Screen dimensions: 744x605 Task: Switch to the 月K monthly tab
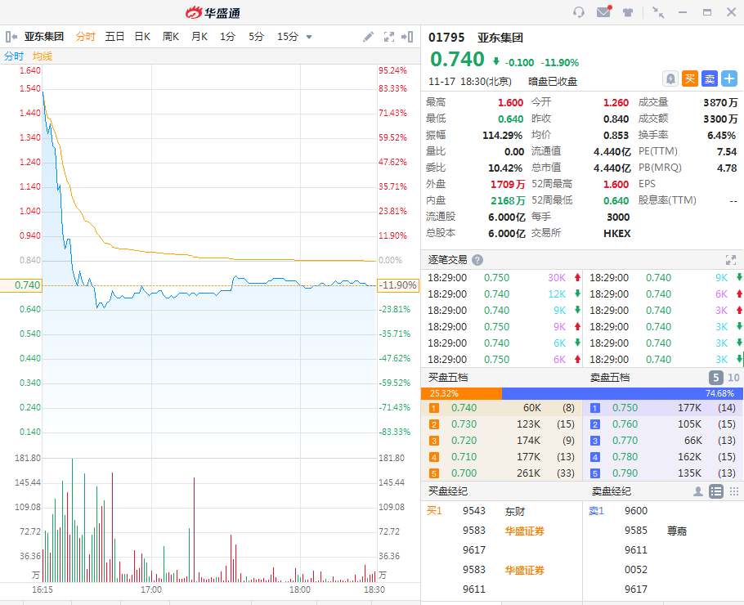point(199,37)
